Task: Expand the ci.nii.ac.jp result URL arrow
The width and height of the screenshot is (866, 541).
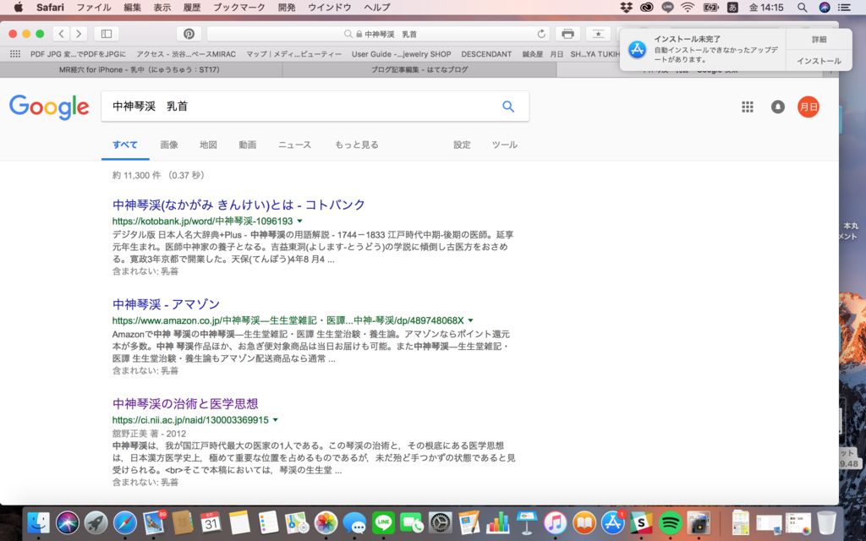Action: tap(275, 420)
